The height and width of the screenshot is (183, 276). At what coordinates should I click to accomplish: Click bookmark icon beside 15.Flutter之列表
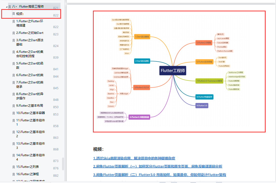coord(14,167)
